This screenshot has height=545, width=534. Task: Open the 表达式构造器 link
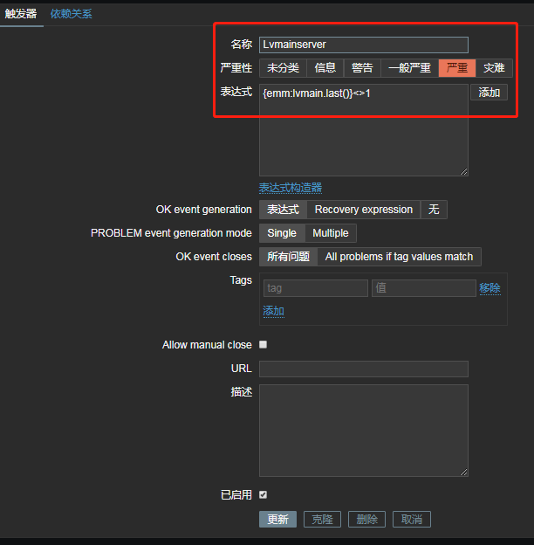[291, 188]
